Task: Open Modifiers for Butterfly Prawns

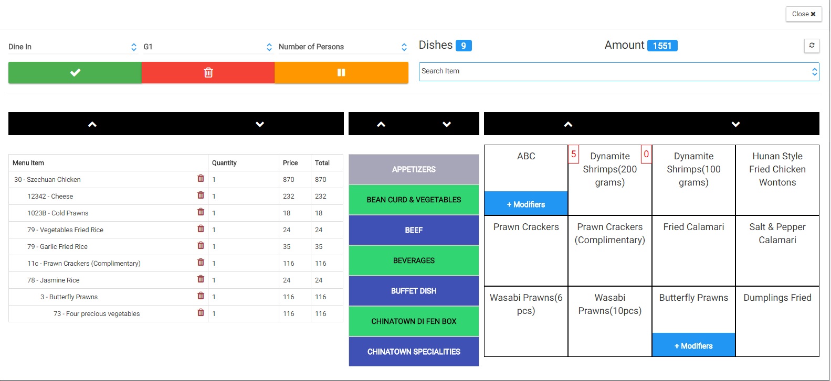Action: tap(693, 345)
